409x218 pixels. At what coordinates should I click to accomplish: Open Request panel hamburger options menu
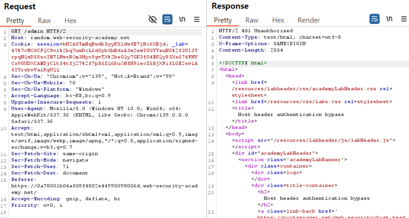pos(197,20)
